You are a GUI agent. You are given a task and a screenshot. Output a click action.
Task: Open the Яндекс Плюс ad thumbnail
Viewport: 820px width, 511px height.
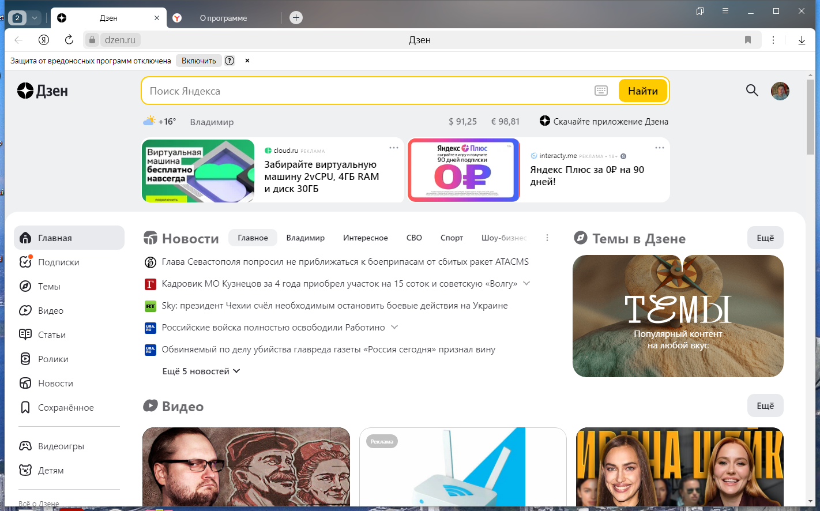[464, 170]
